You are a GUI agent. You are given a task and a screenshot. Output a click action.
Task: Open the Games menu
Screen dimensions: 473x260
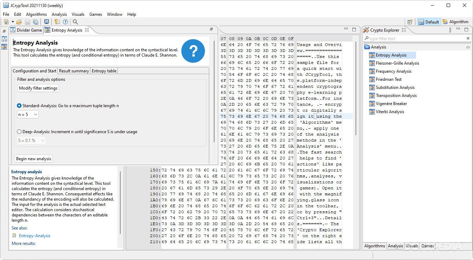[x=96, y=14]
